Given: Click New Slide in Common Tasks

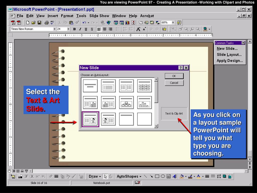Looking at the screenshot, I should click(x=227, y=49).
